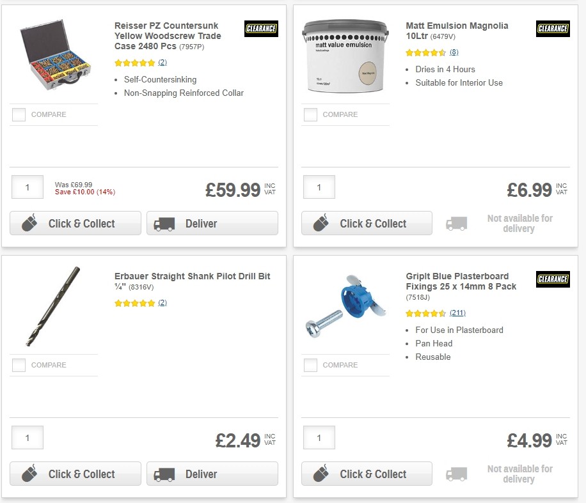
Task: Click the greyed delivery truck icon for Gripit fixings
Action: (457, 474)
